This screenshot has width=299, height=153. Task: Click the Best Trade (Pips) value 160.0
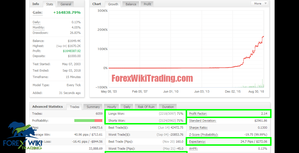[179, 142]
